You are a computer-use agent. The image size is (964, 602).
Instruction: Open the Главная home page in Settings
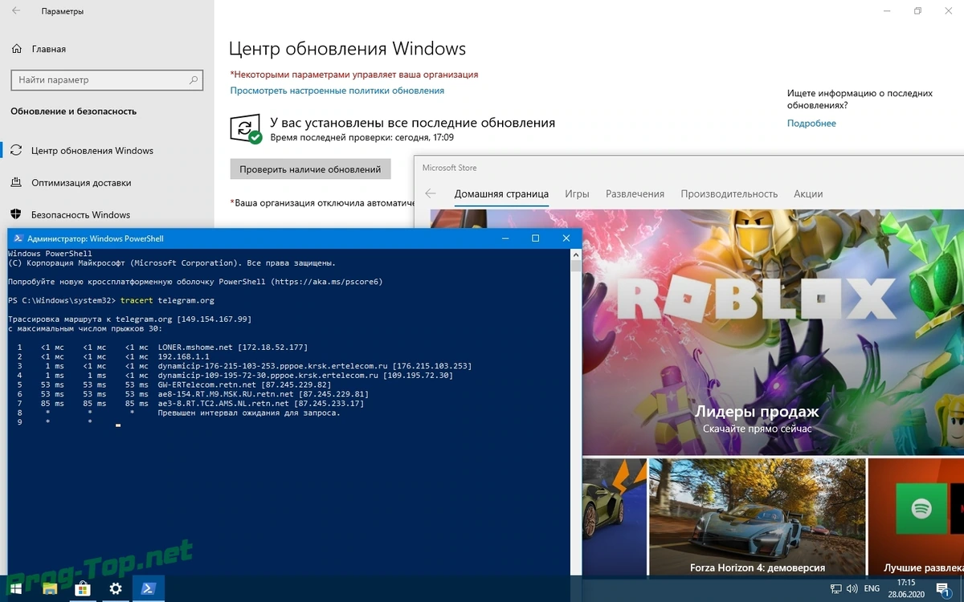38,49
